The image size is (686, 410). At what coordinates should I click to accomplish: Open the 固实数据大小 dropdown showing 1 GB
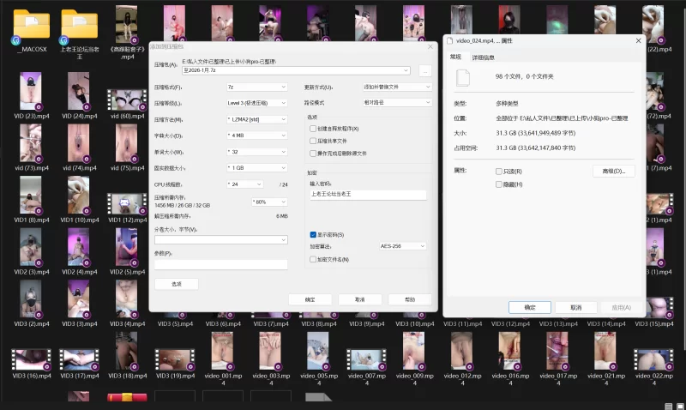pos(256,168)
